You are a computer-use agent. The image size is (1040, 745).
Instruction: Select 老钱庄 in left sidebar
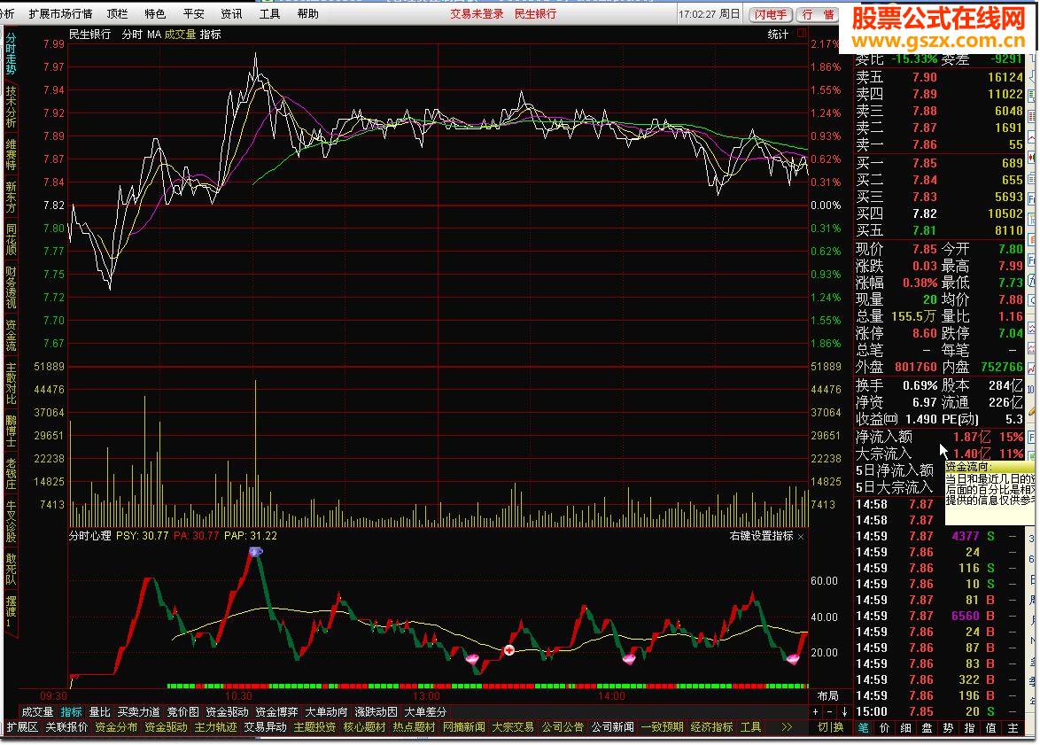pos(11,473)
